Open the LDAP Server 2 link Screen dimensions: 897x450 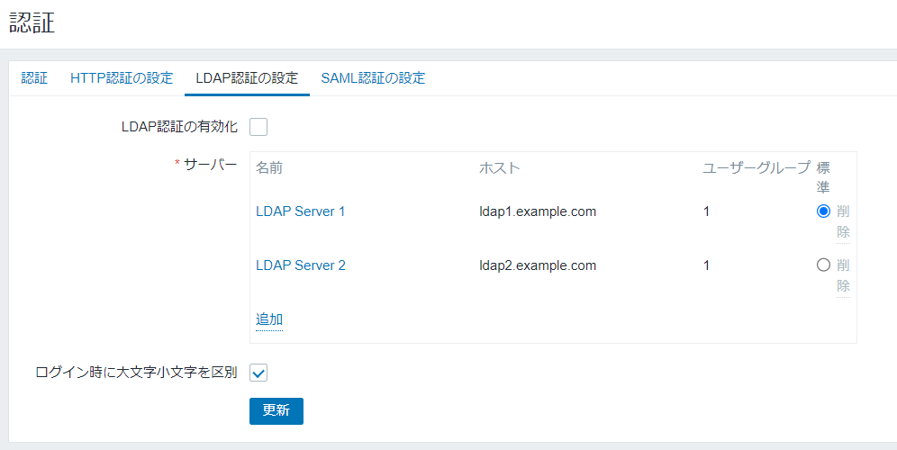(x=301, y=265)
